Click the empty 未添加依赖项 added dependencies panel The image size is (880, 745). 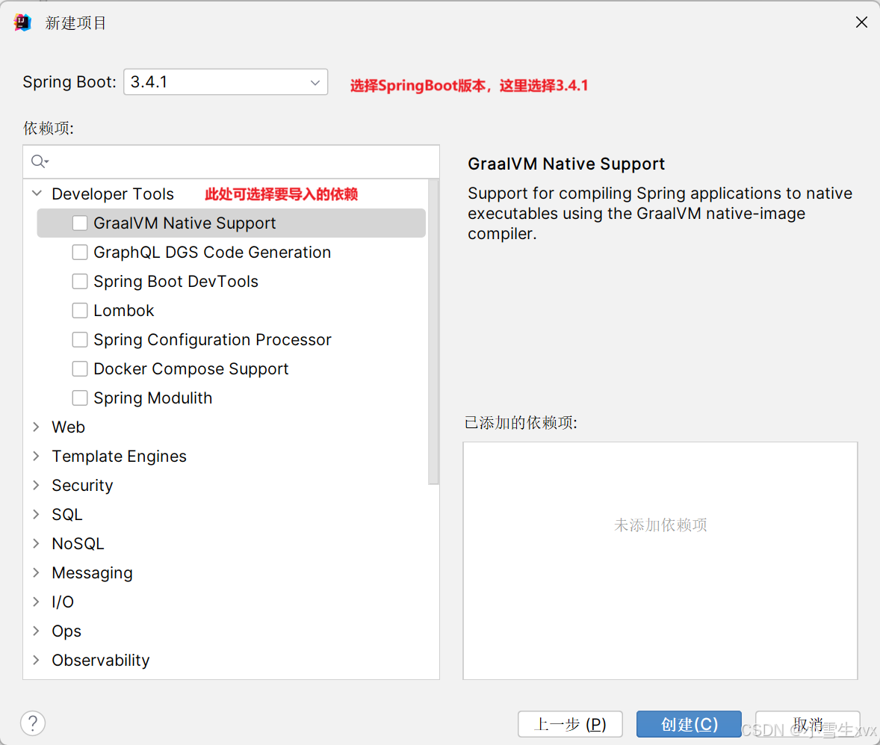tap(660, 560)
